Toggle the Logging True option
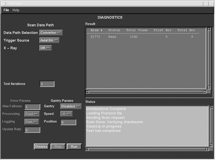 tap(32, 122)
